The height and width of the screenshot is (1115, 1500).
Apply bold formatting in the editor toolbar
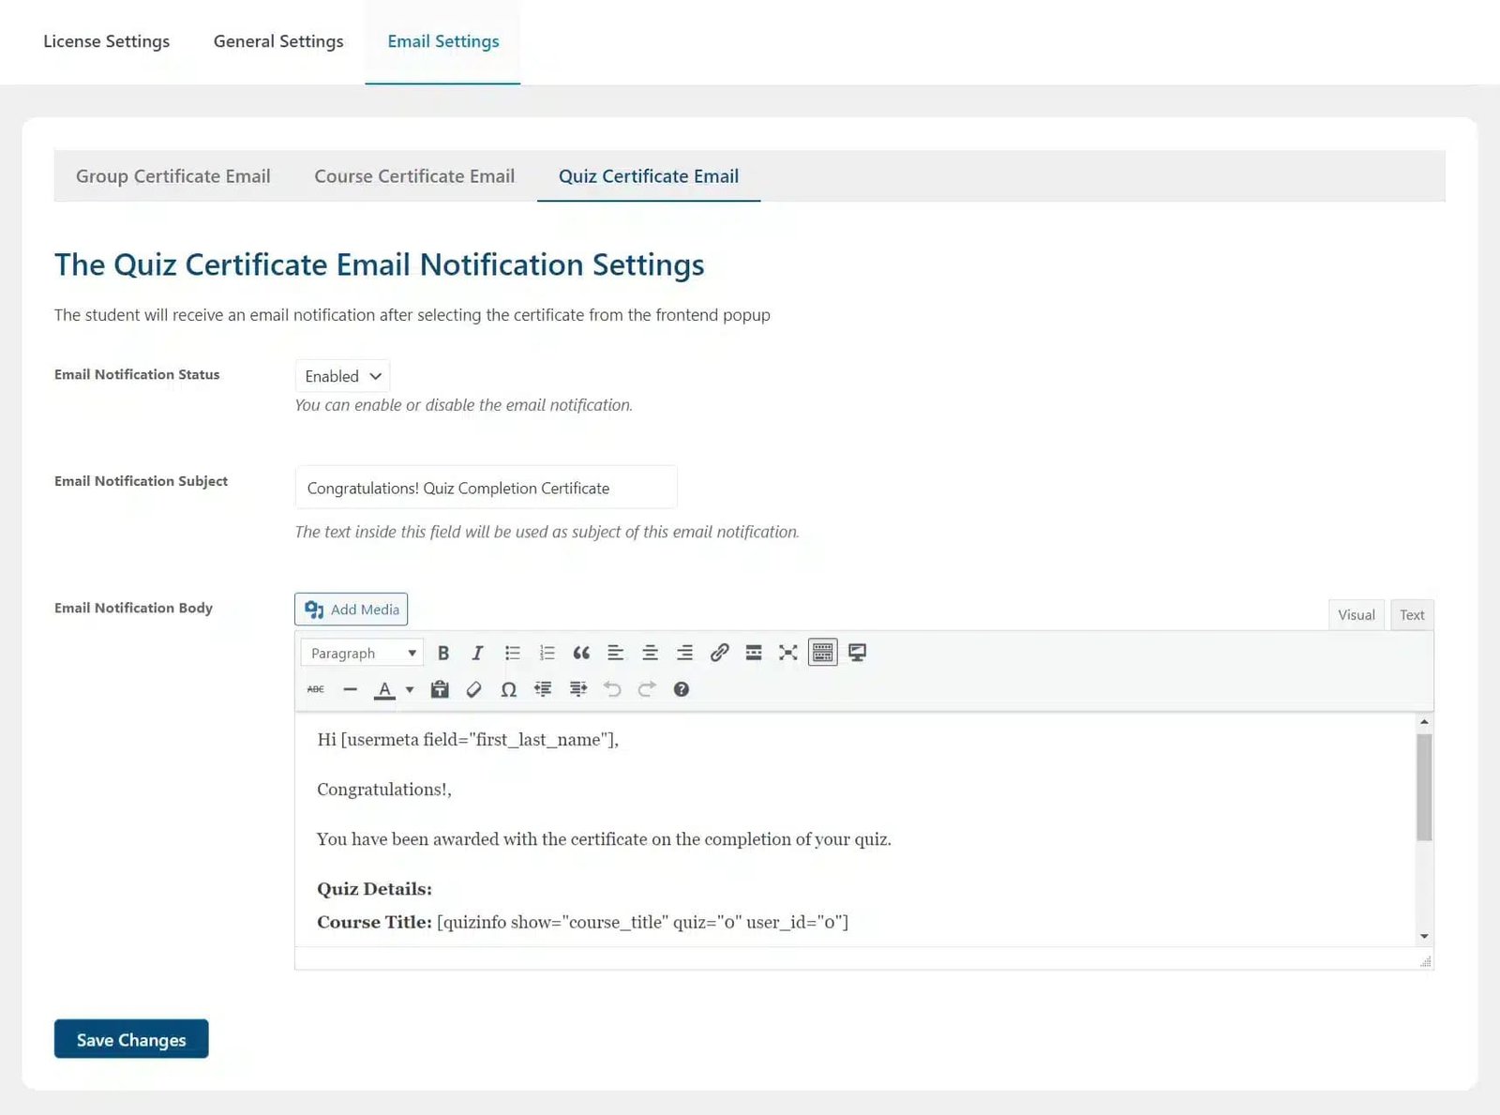tap(443, 653)
